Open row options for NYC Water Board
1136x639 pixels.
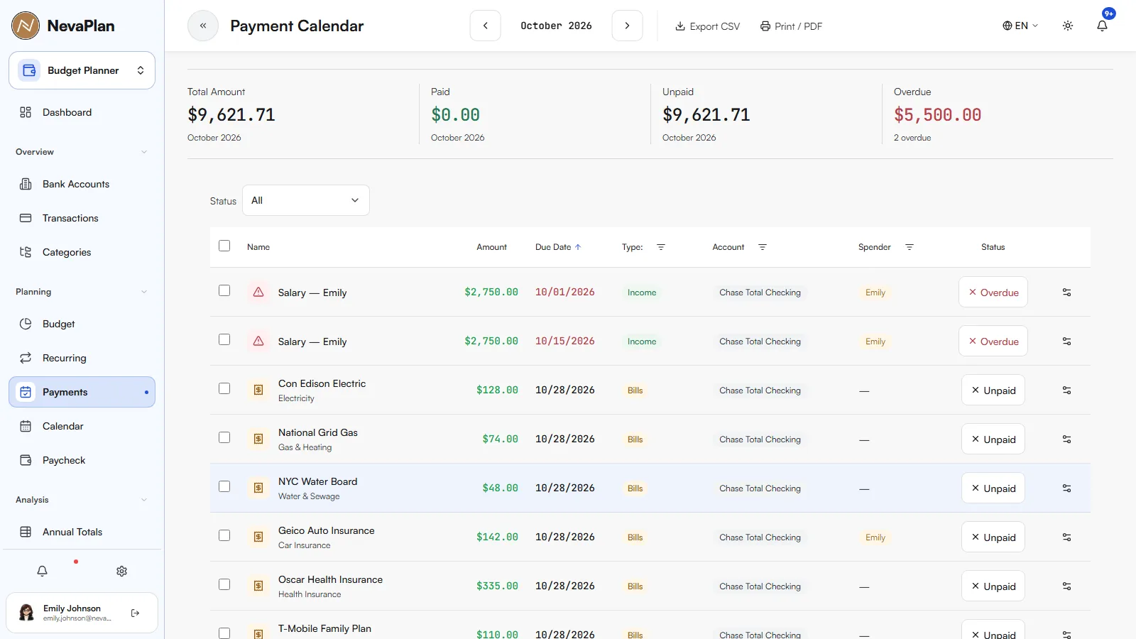coord(1066,488)
